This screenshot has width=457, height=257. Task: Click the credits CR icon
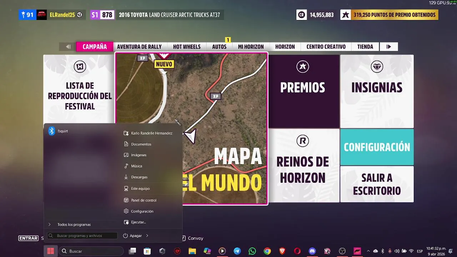[x=302, y=15]
